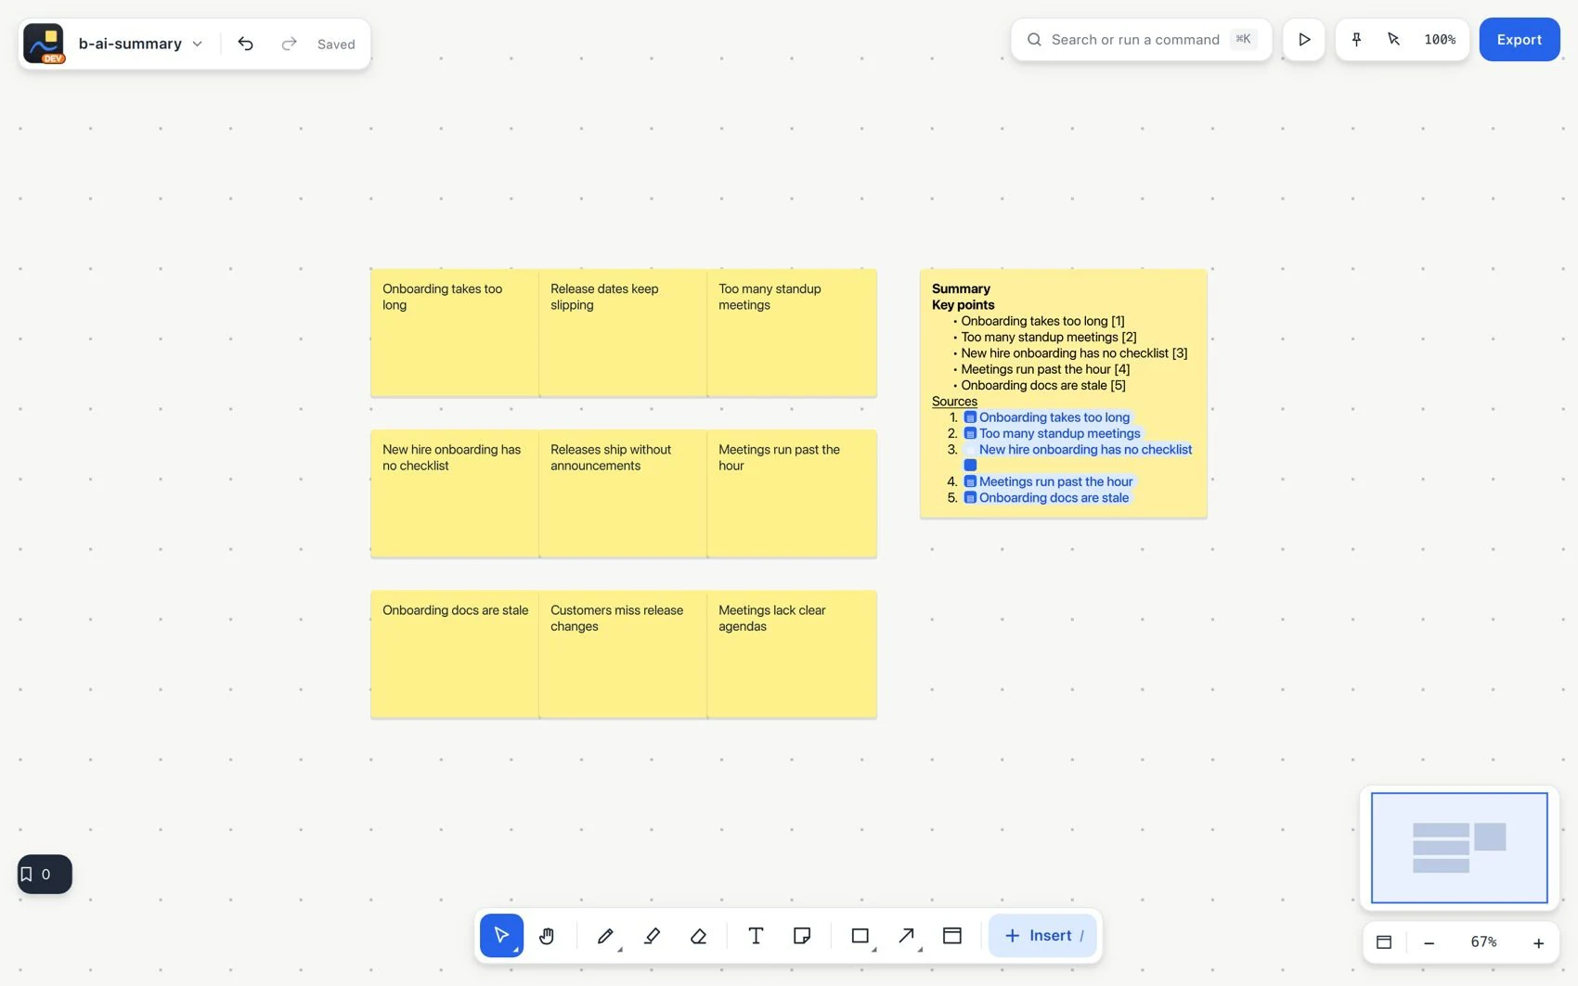This screenshot has height=986, width=1578.
Task: Select the sticky note tool
Action: click(x=802, y=935)
